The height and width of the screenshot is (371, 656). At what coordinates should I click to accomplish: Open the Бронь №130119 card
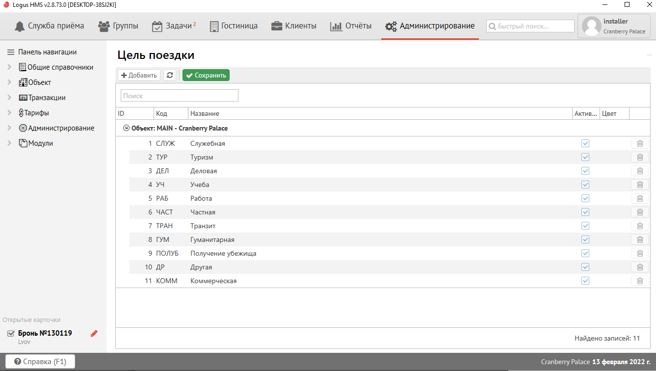coord(45,333)
